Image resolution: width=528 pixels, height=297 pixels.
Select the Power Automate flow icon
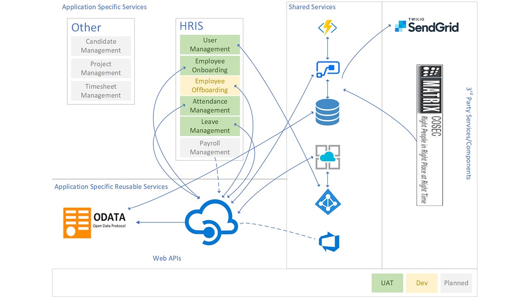(x=328, y=69)
